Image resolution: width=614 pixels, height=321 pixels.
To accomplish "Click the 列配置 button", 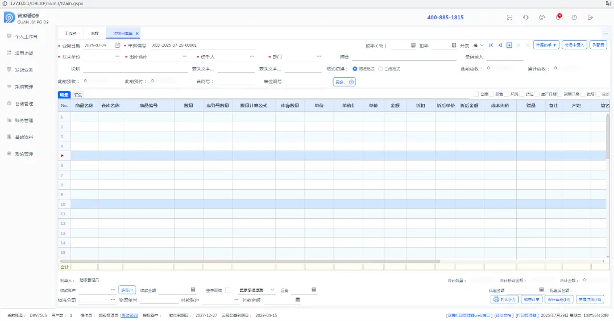I will (598, 45).
